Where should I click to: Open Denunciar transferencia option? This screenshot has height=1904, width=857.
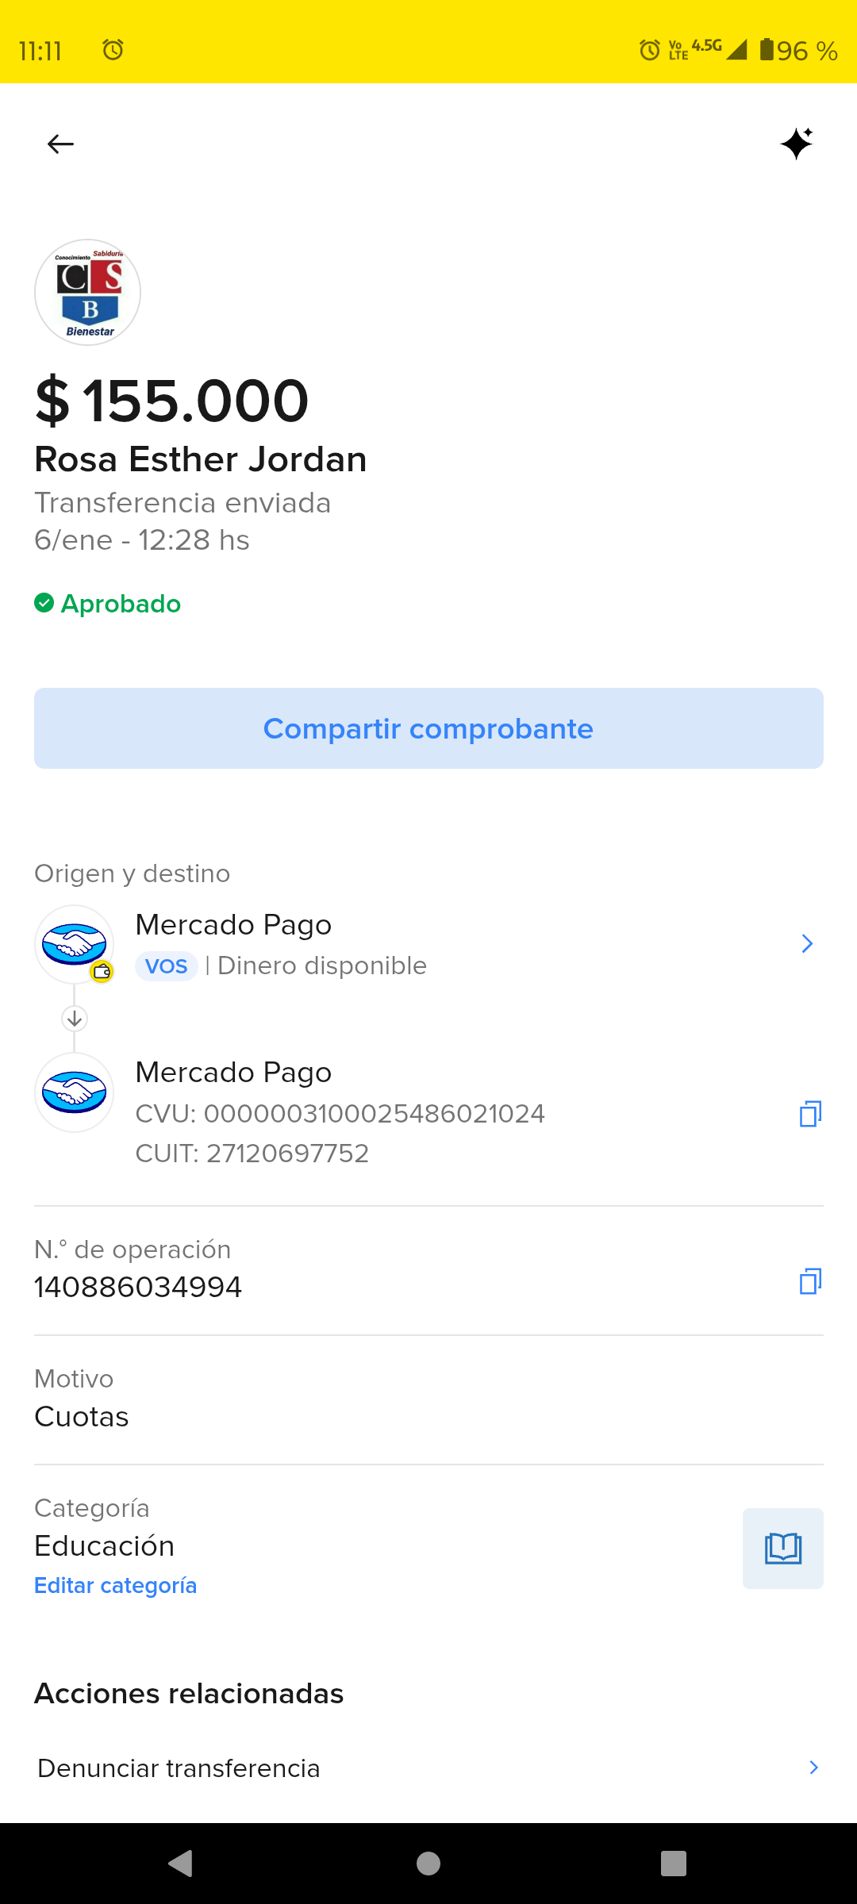(179, 1768)
